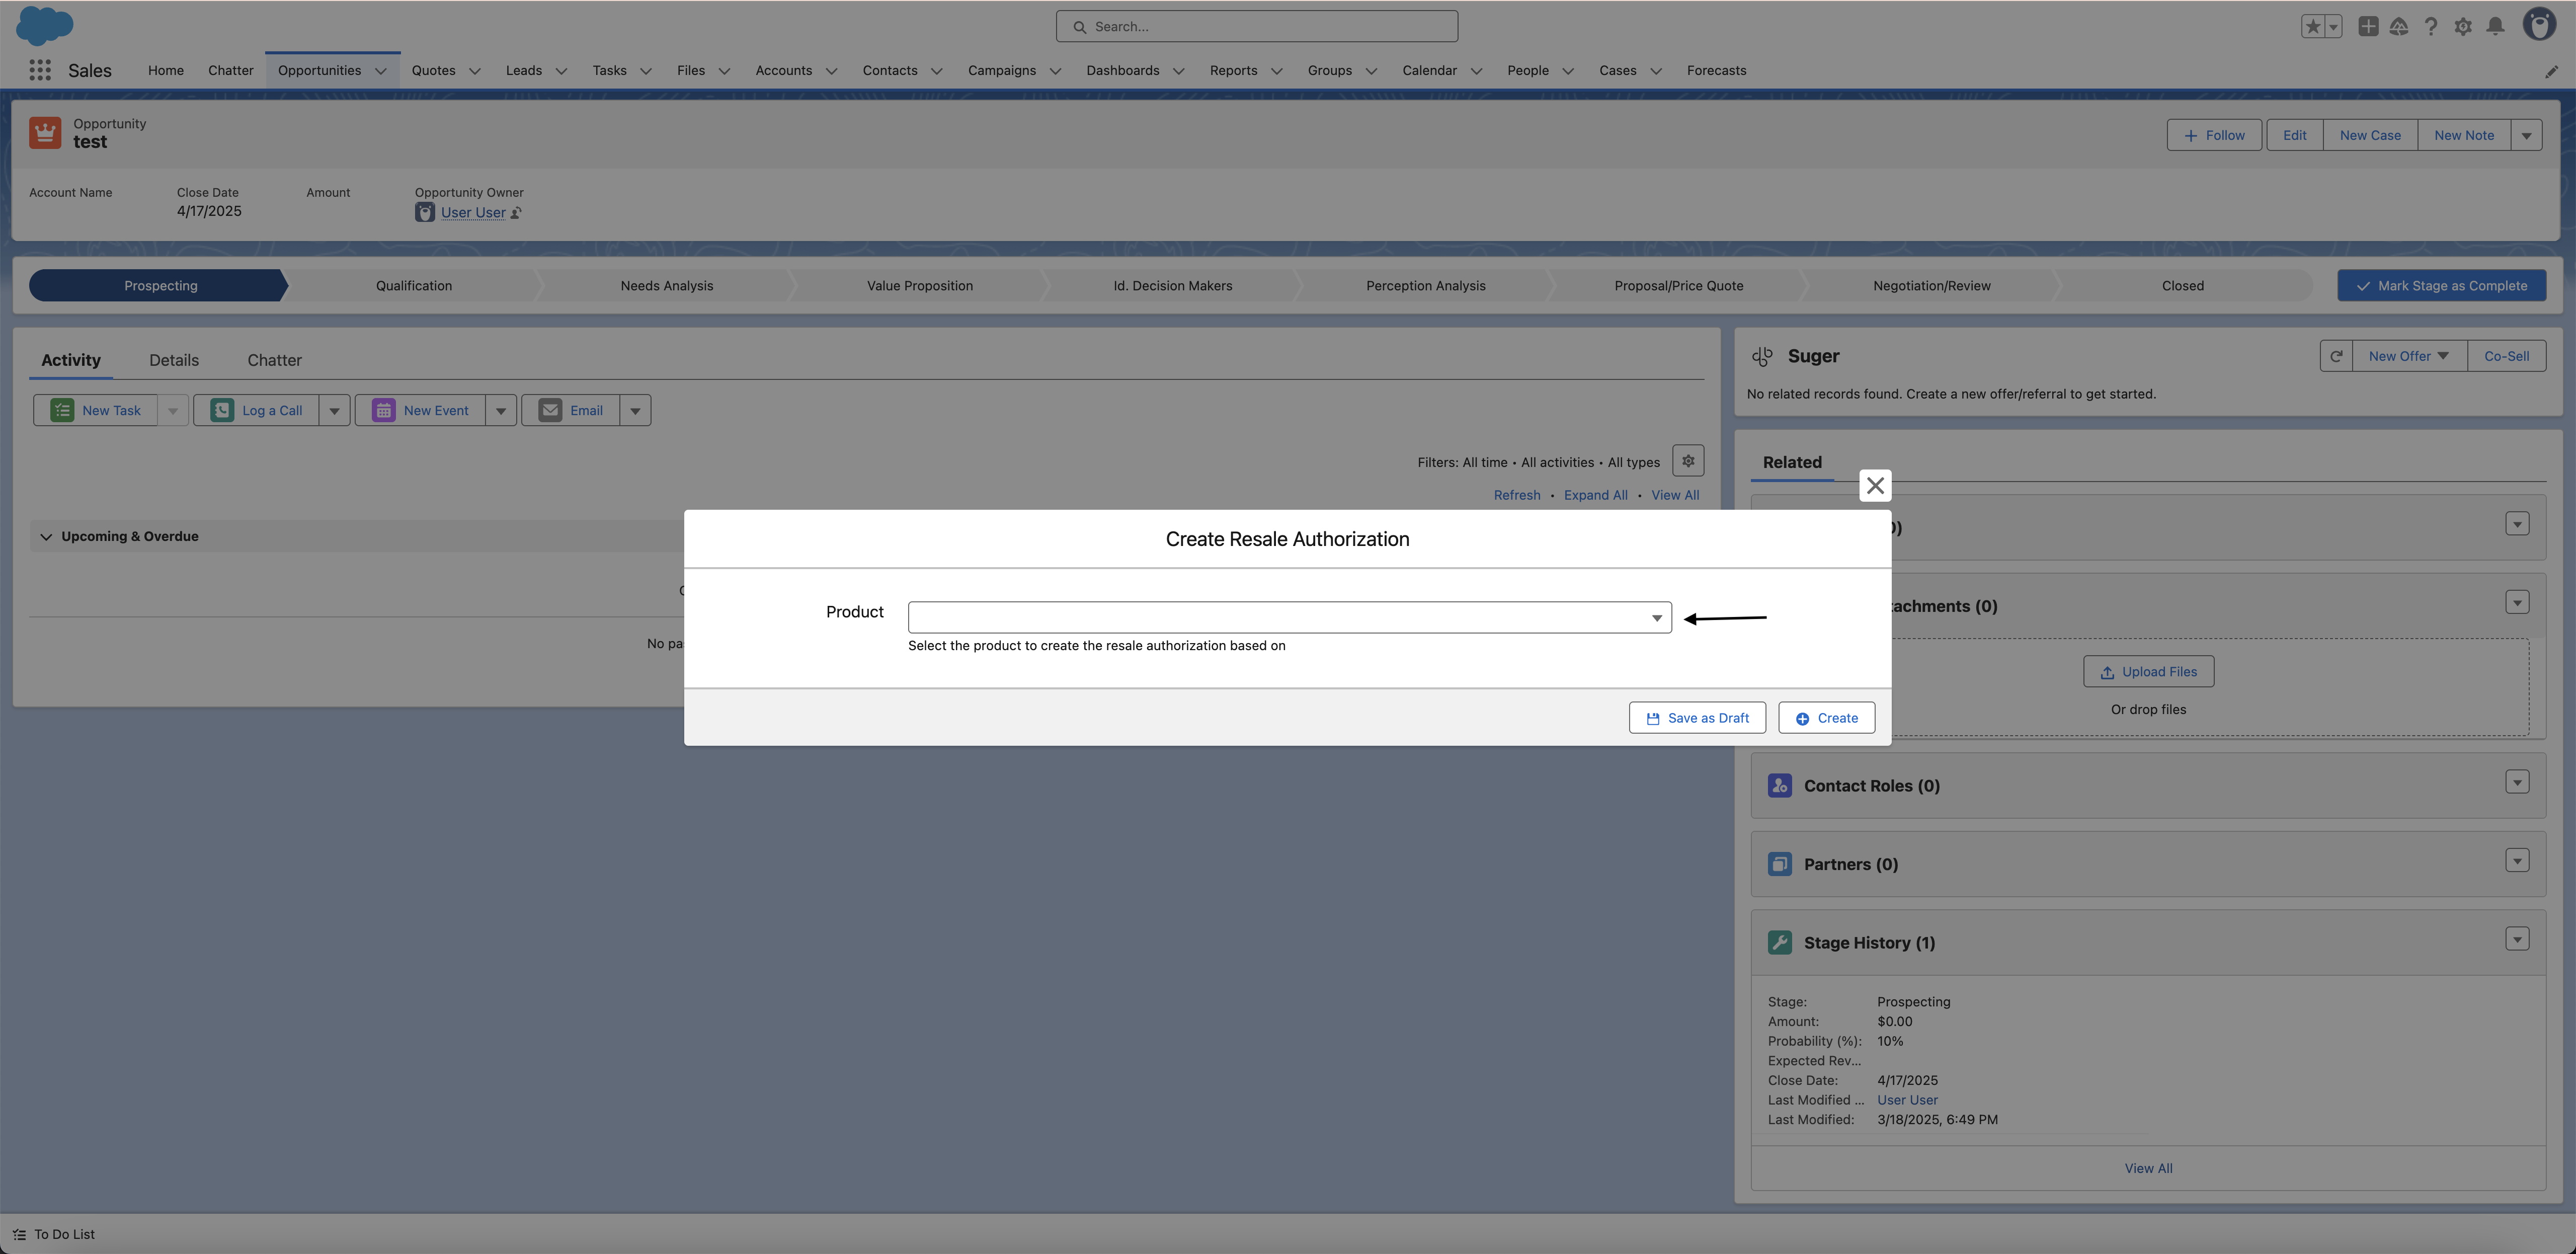Close the Create Resale Authorization dialog
Image resolution: width=2576 pixels, height=1254 pixels.
point(1875,486)
